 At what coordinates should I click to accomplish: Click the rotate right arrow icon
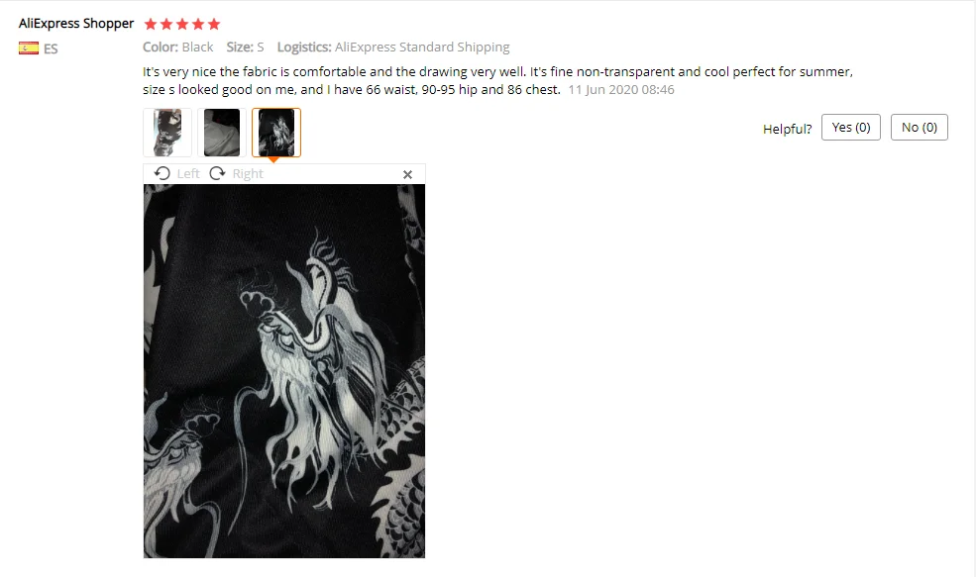pyautogui.click(x=217, y=173)
